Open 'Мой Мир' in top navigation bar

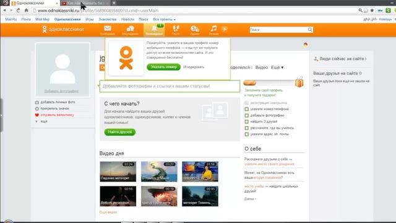(x=42, y=19)
